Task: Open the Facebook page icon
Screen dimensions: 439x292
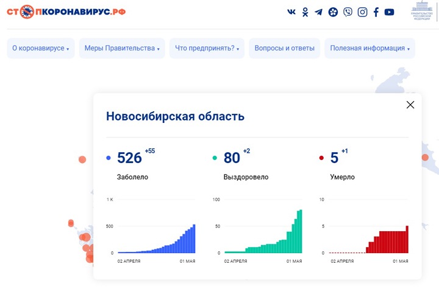Action: (x=376, y=12)
